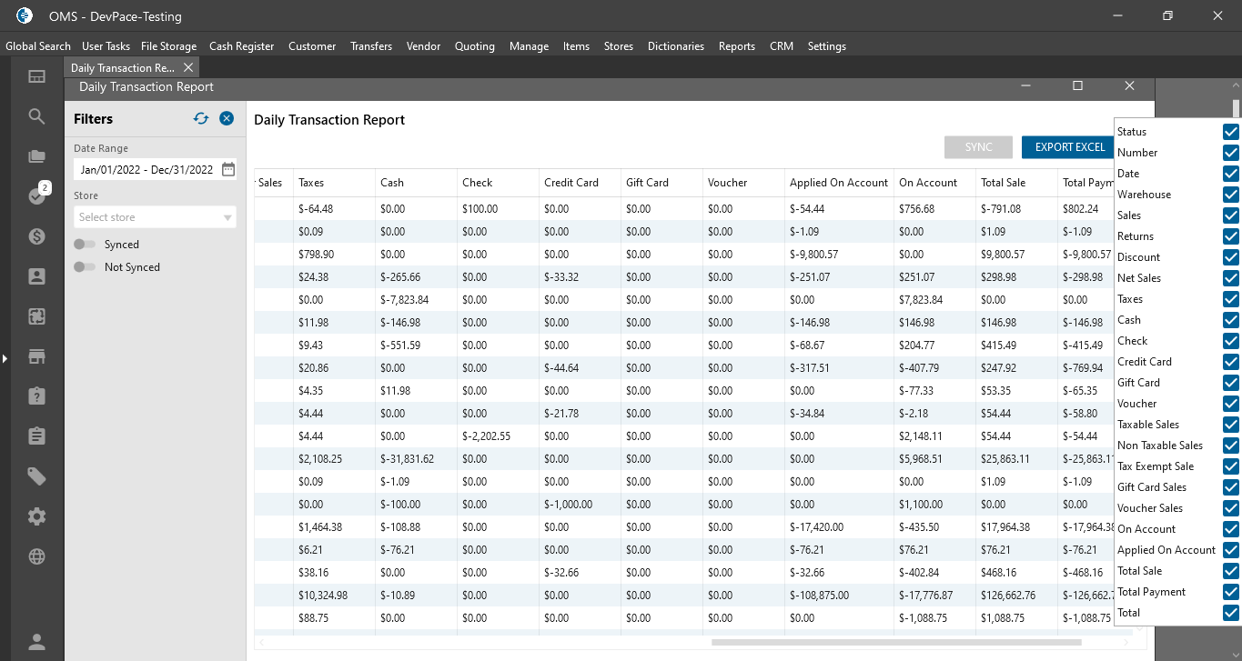Open the tag icon in sidebar
This screenshot has width=1242, height=661.
(36, 476)
